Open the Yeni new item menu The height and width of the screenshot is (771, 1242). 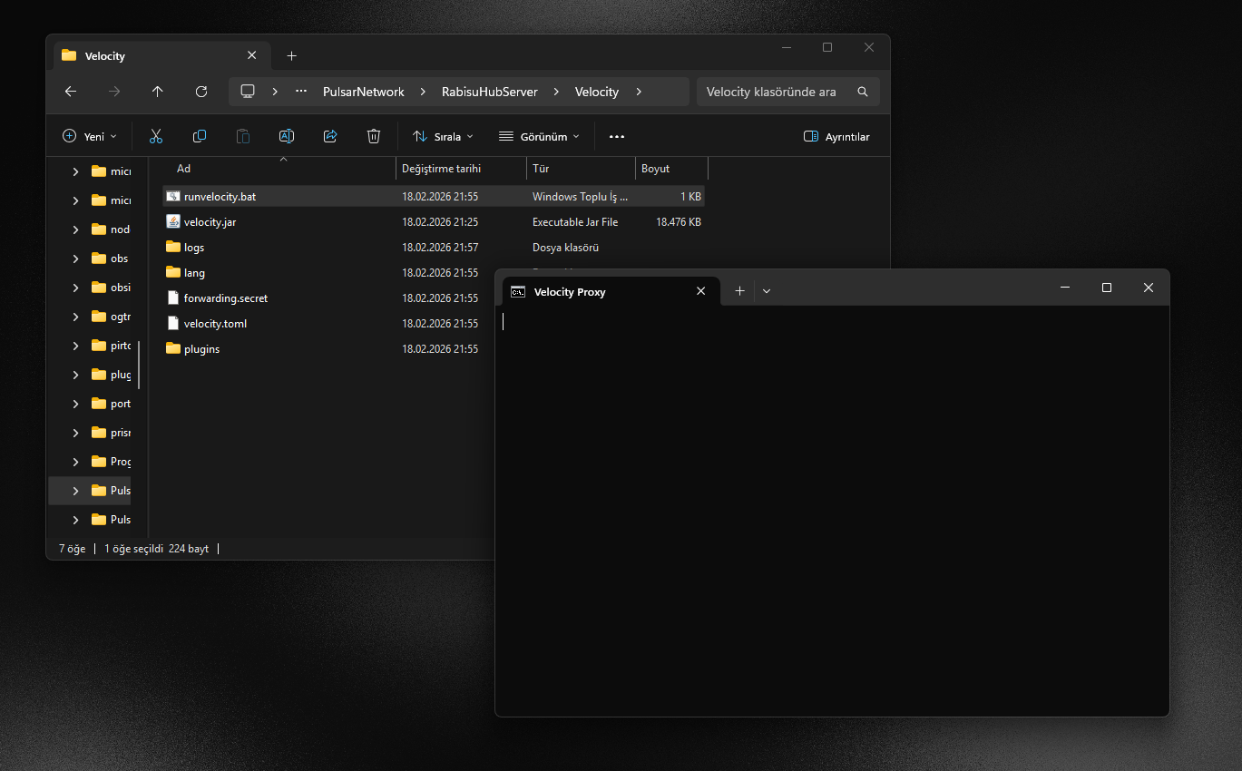[89, 137]
